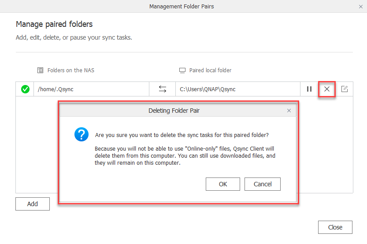Viewport: 367px width, 244px height.
Task: Click the blue question mark icon
Action: tap(82, 135)
